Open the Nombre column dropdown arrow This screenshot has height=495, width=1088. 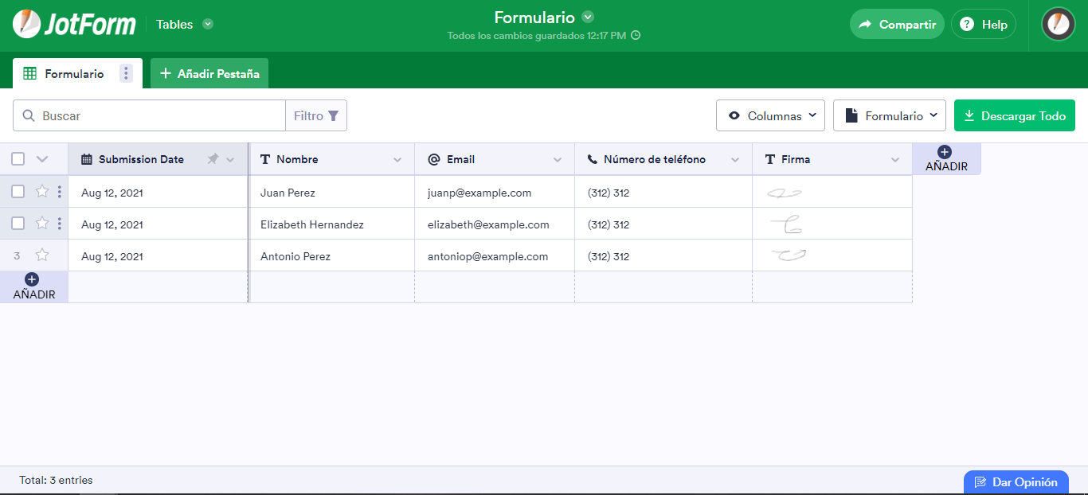[x=397, y=160]
